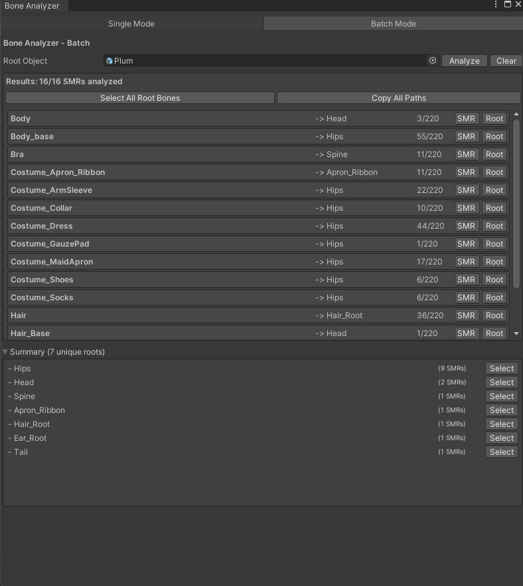This screenshot has width=523, height=586.
Task: Click the Plum prefab cube icon
Action: click(x=110, y=61)
